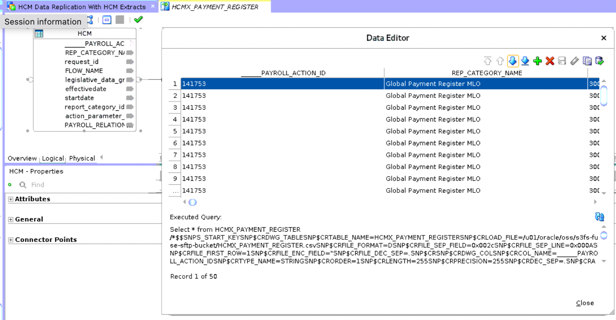Click the refresh query icon
The width and height of the screenshot is (616, 320).
[599, 217]
